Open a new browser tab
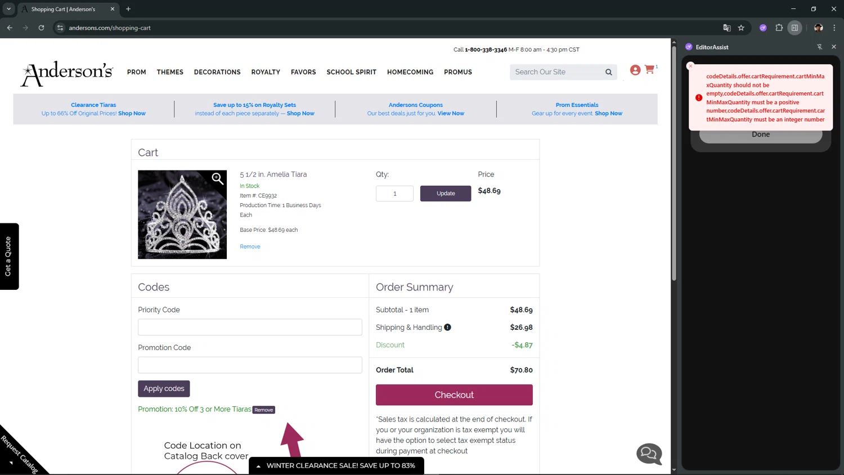The image size is (844, 475). pyautogui.click(x=128, y=9)
